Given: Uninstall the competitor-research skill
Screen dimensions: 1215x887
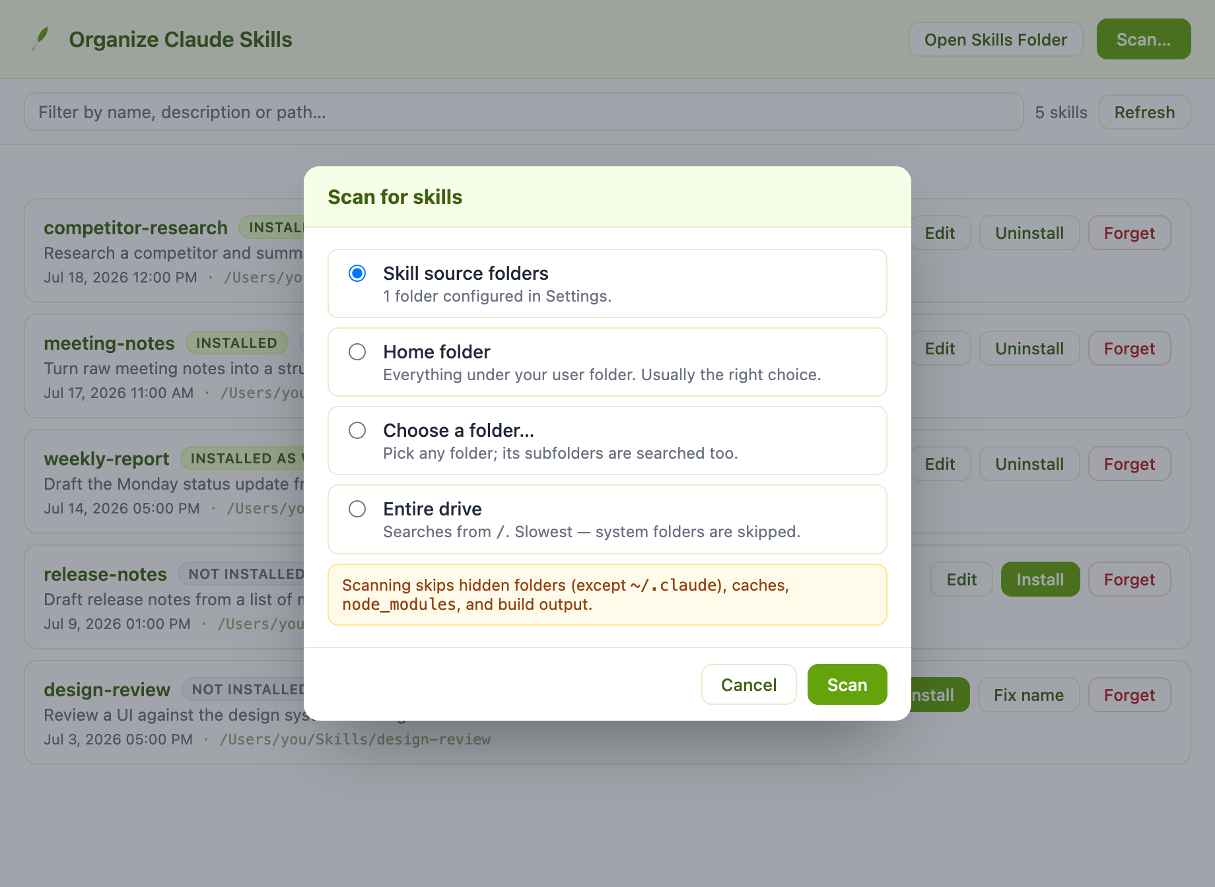Looking at the screenshot, I should pos(1029,233).
